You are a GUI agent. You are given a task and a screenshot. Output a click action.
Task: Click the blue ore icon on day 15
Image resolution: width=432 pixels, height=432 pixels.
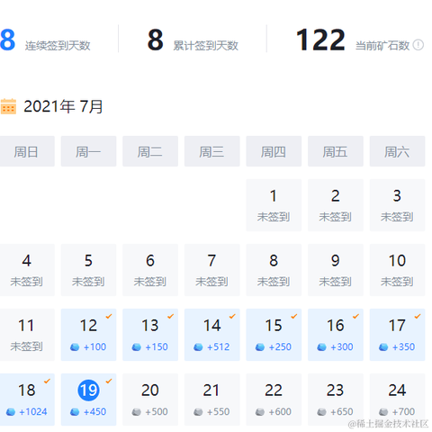click(260, 347)
